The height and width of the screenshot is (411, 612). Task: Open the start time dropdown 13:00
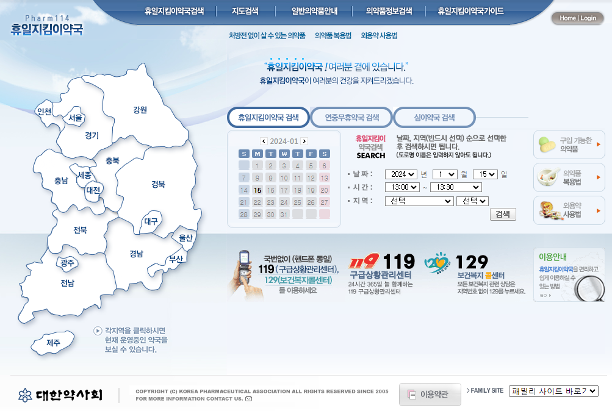click(x=402, y=187)
